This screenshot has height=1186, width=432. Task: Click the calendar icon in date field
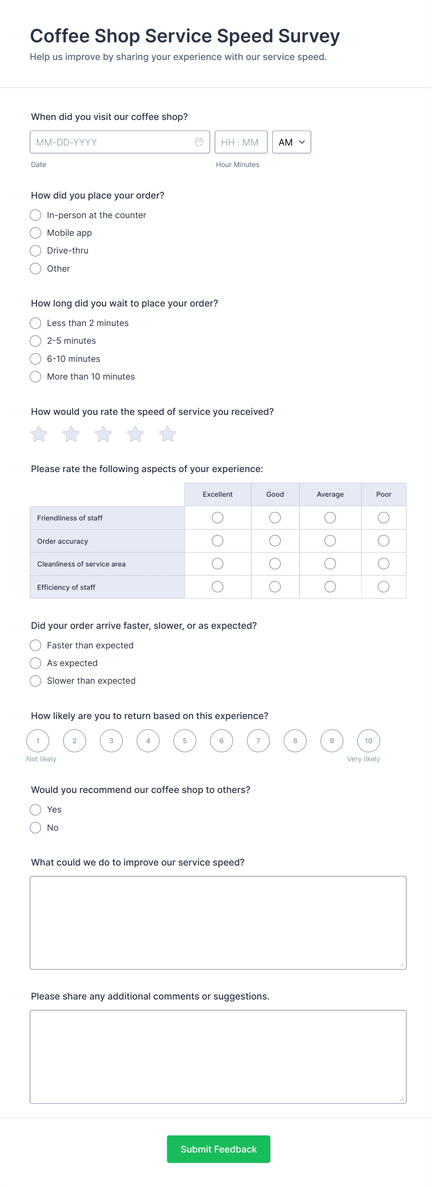point(199,142)
